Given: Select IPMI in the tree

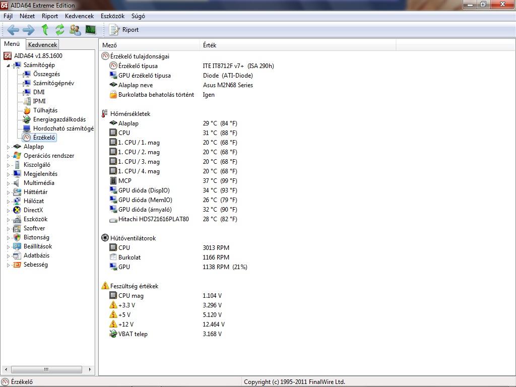Looking at the screenshot, I should pyautogui.click(x=39, y=101).
